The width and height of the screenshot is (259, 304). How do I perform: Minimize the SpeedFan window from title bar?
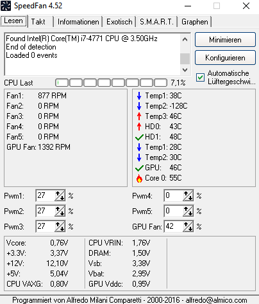(x=188, y=6)
